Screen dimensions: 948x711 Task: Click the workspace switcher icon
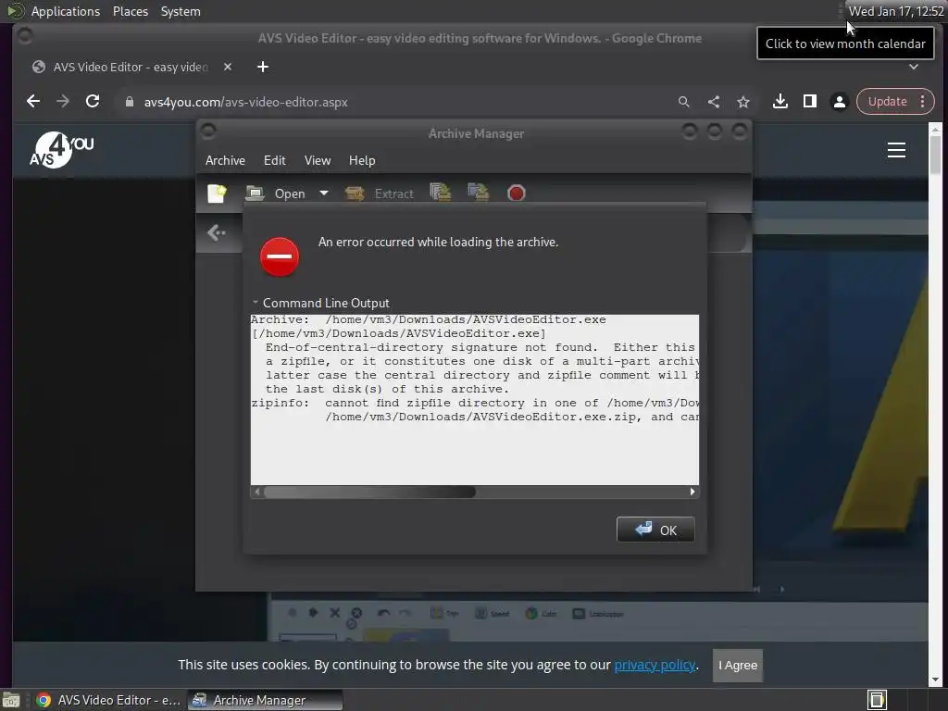877,700
